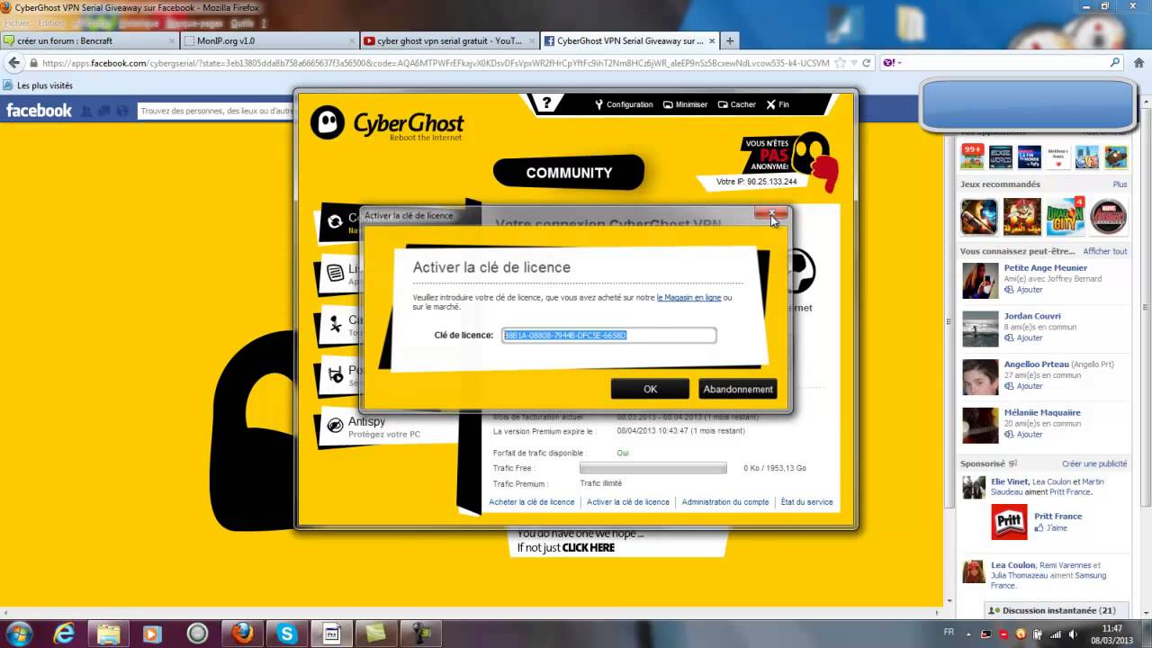Click Minimiser in CyberGhost top bar
1152x648 pixels.
tap(685, 104)
